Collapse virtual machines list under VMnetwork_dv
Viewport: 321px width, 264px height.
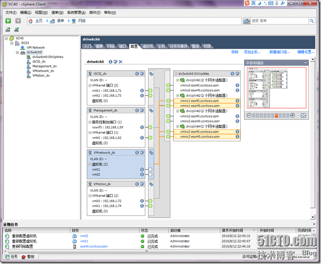point(90,164)
